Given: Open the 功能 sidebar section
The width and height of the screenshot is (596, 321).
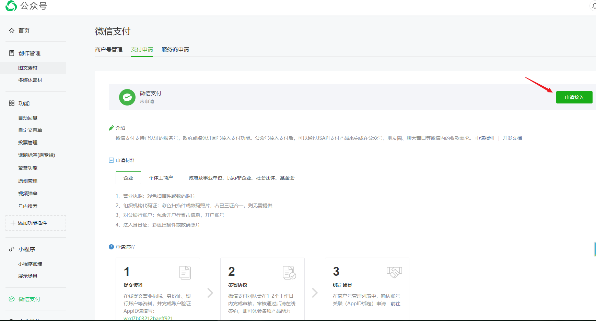Looking at the screenshot, I should 24,103.
